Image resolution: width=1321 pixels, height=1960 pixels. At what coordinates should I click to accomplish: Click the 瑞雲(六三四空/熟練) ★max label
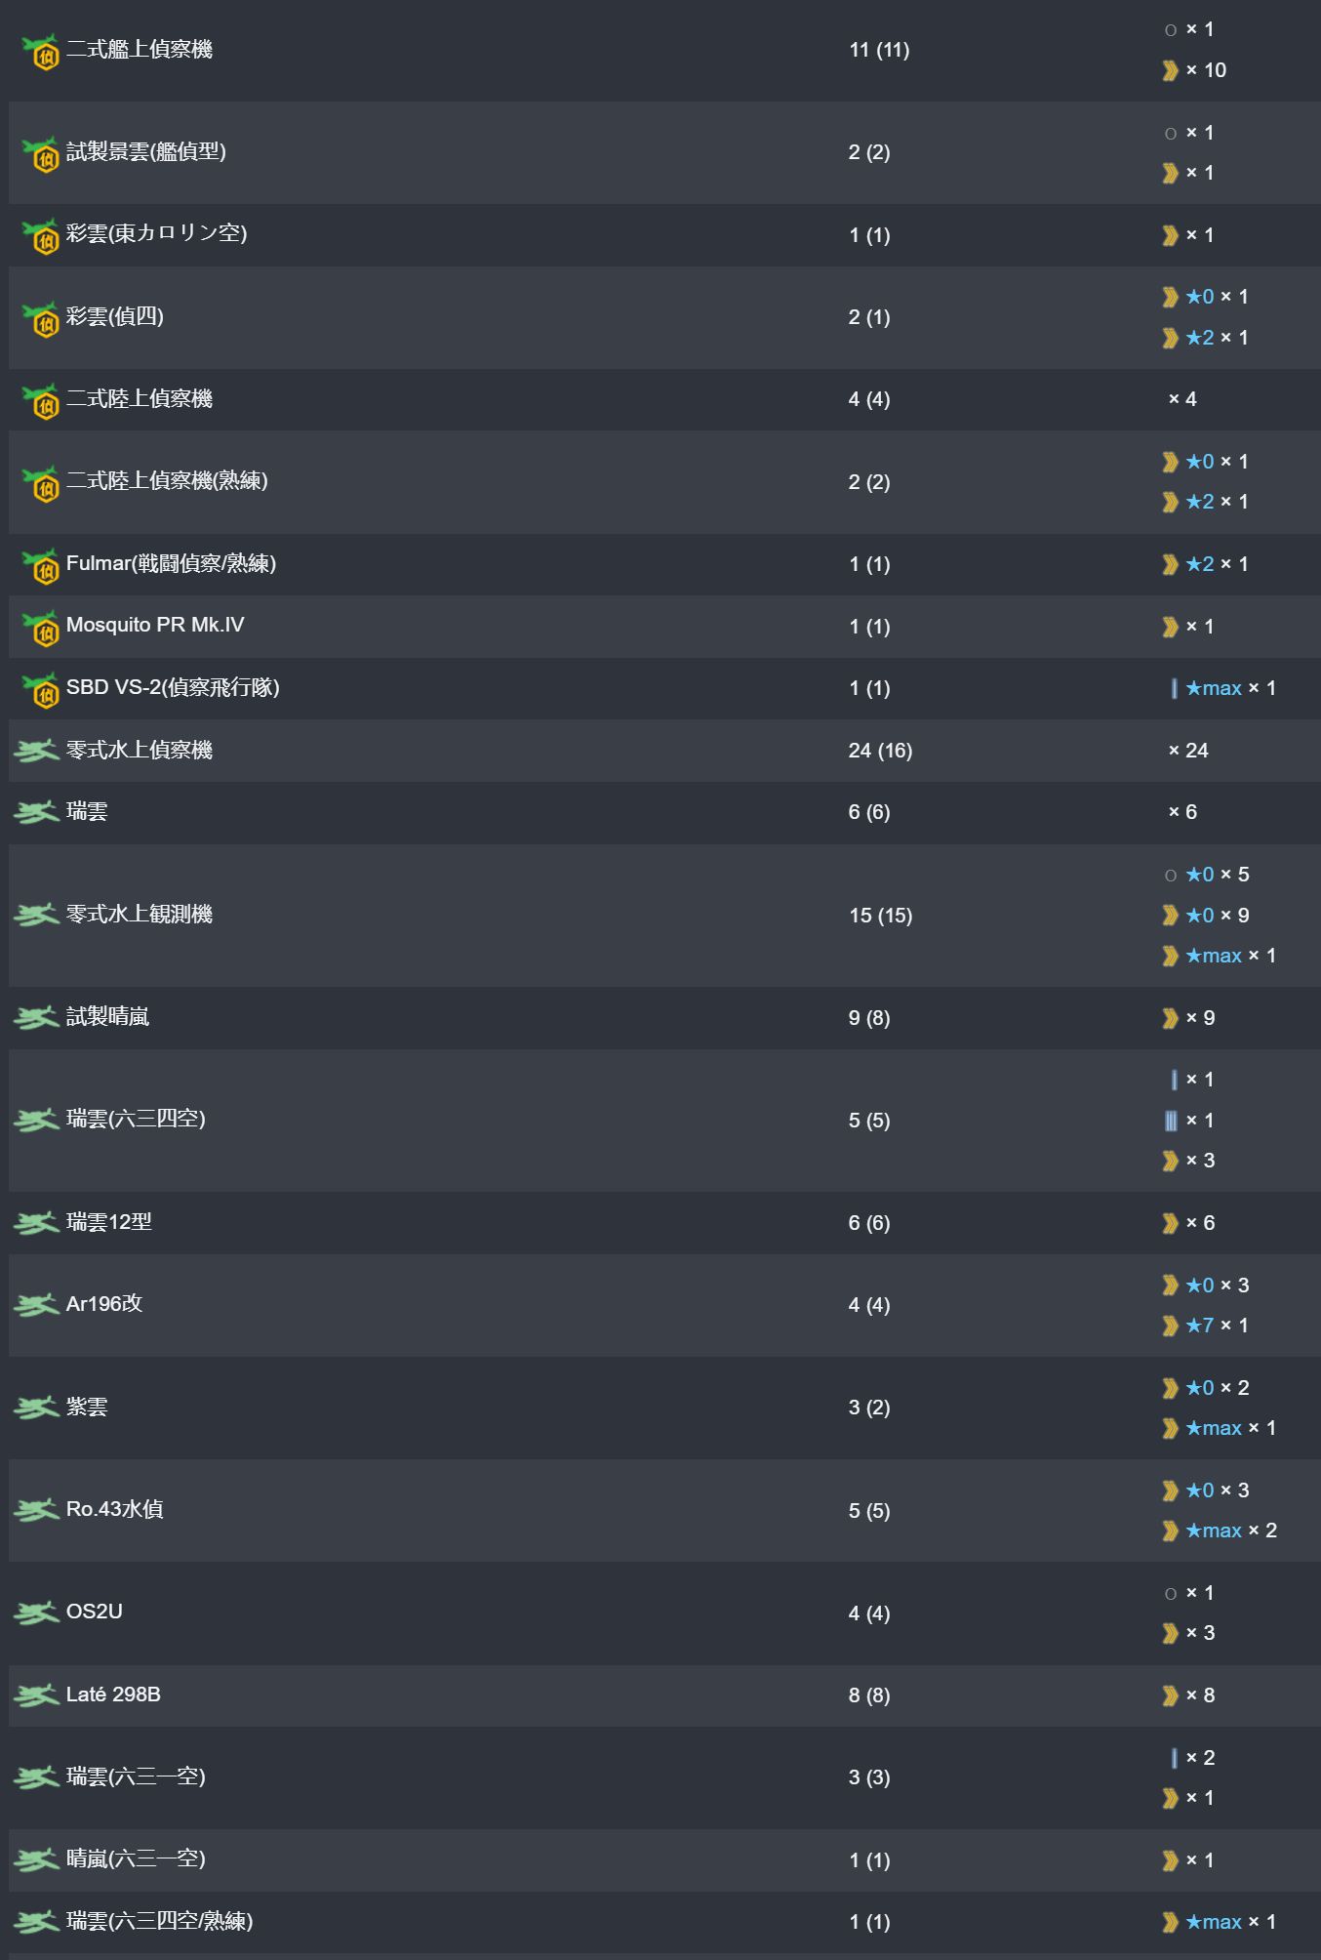pyautogui.click(x=1213, y=1922)
